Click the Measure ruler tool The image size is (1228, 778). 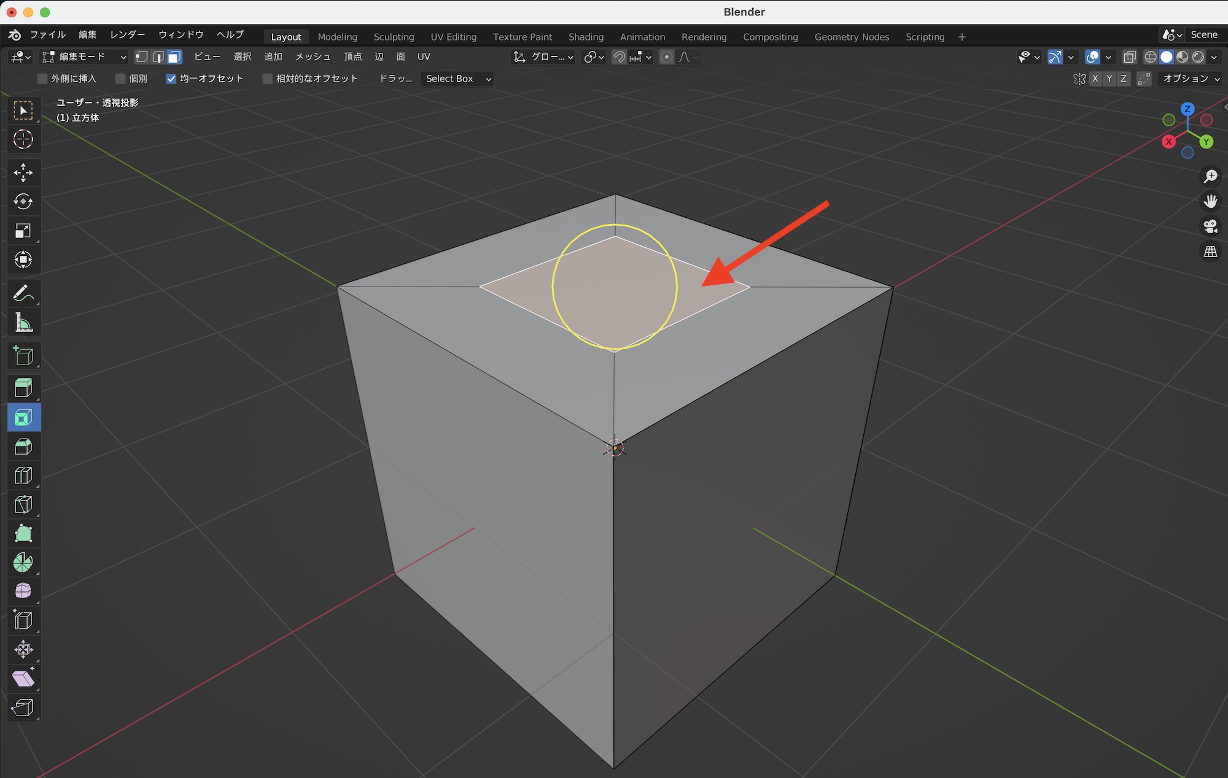pyautogui.click(x=23, y=323)
